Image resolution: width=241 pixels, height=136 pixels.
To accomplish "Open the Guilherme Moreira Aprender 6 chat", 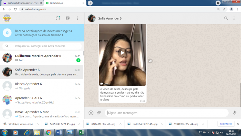I will tap(42, 58).
